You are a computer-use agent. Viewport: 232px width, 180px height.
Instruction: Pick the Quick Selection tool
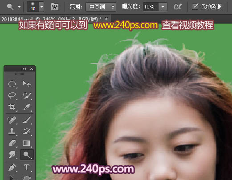coord(27,96)
